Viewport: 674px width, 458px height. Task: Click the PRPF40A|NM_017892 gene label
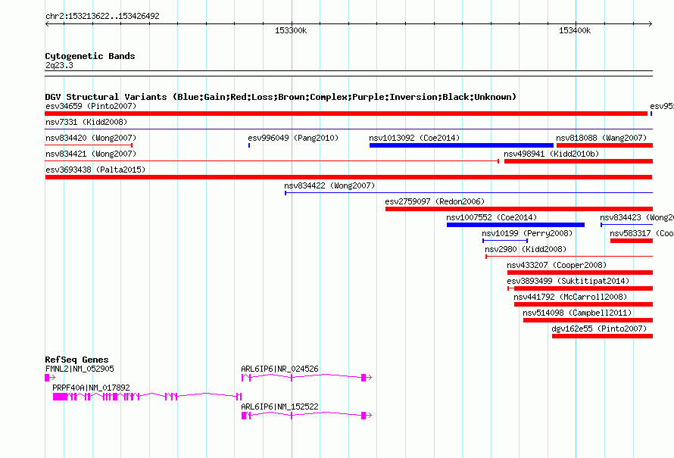tap(91, 388)
